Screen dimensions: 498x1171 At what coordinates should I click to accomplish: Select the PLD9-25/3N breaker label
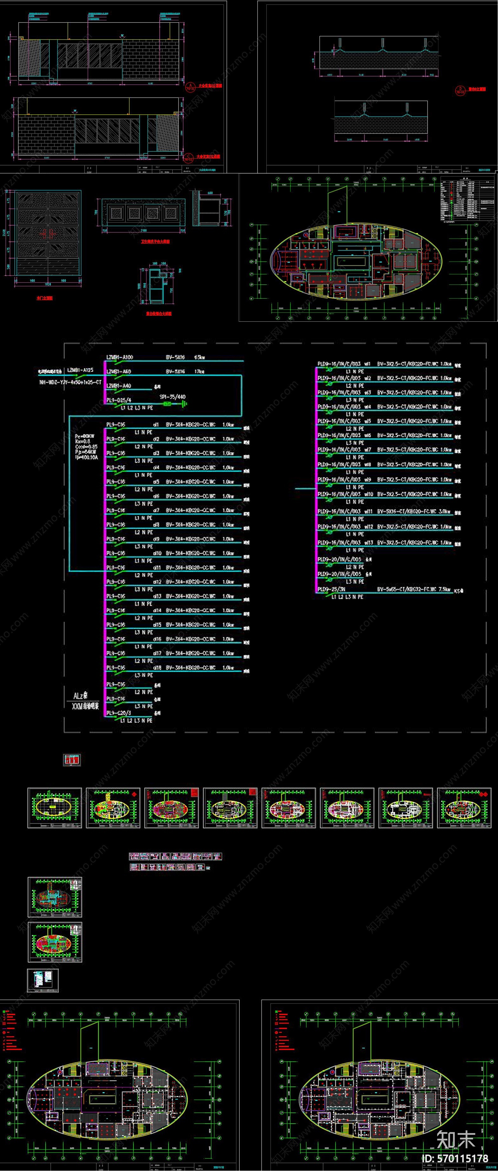pos(332,589)
